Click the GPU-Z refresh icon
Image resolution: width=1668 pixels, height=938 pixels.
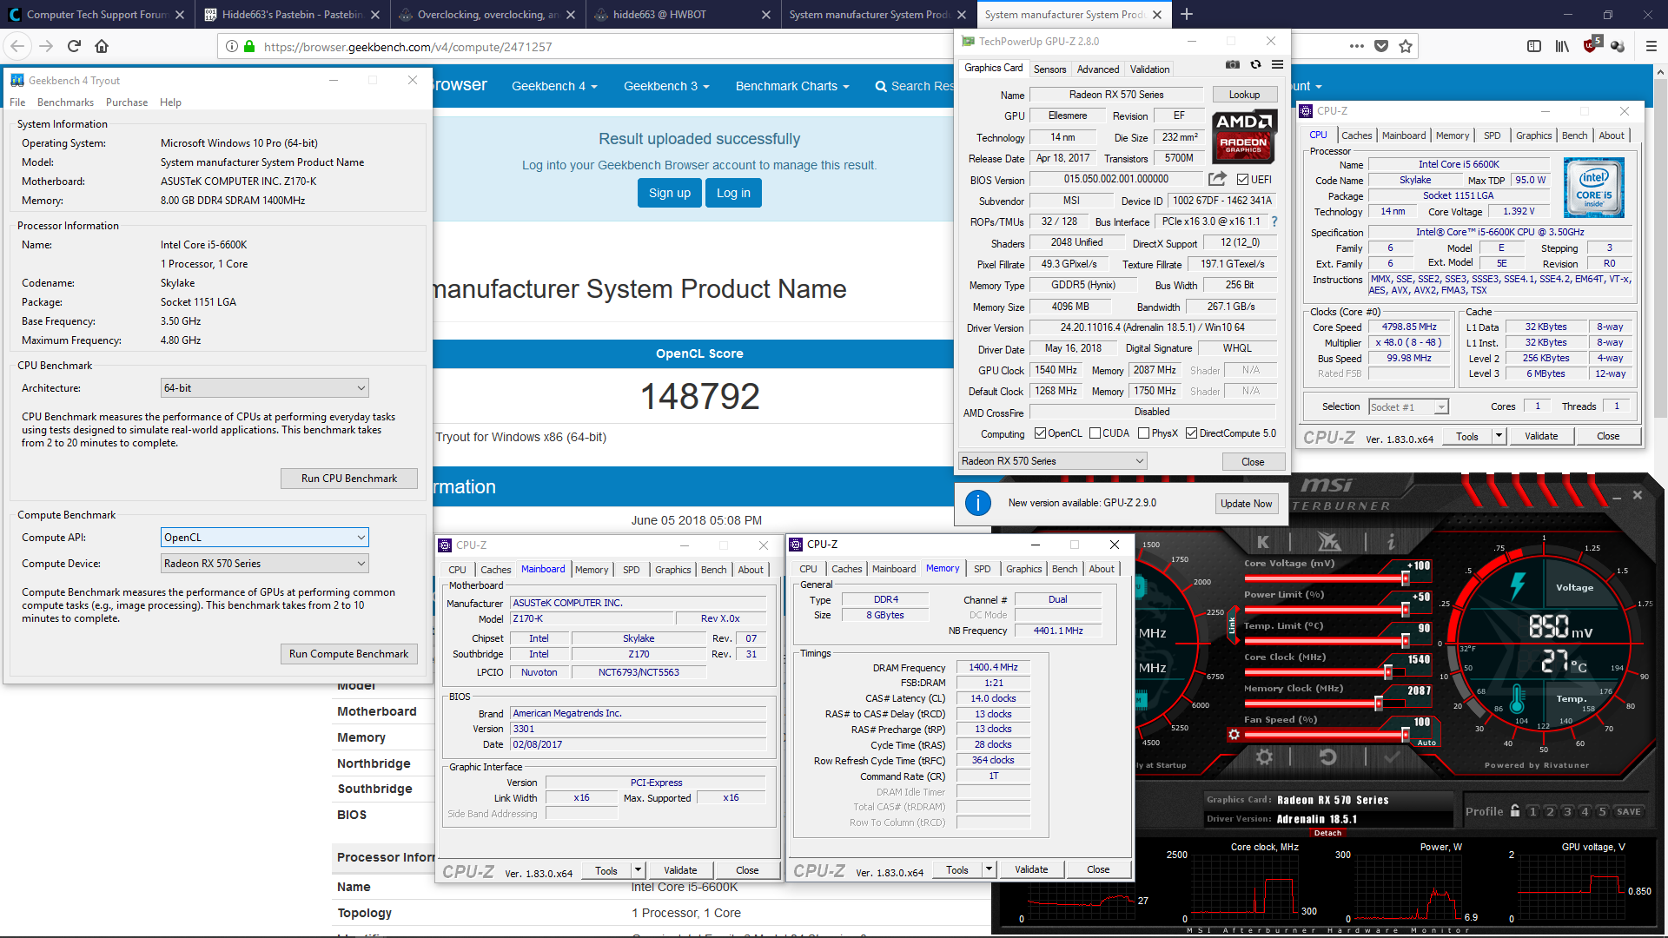click(1255, 64)
